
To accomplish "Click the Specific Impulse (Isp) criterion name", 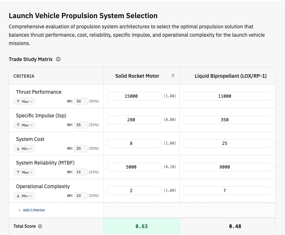I will click(41, 116).
